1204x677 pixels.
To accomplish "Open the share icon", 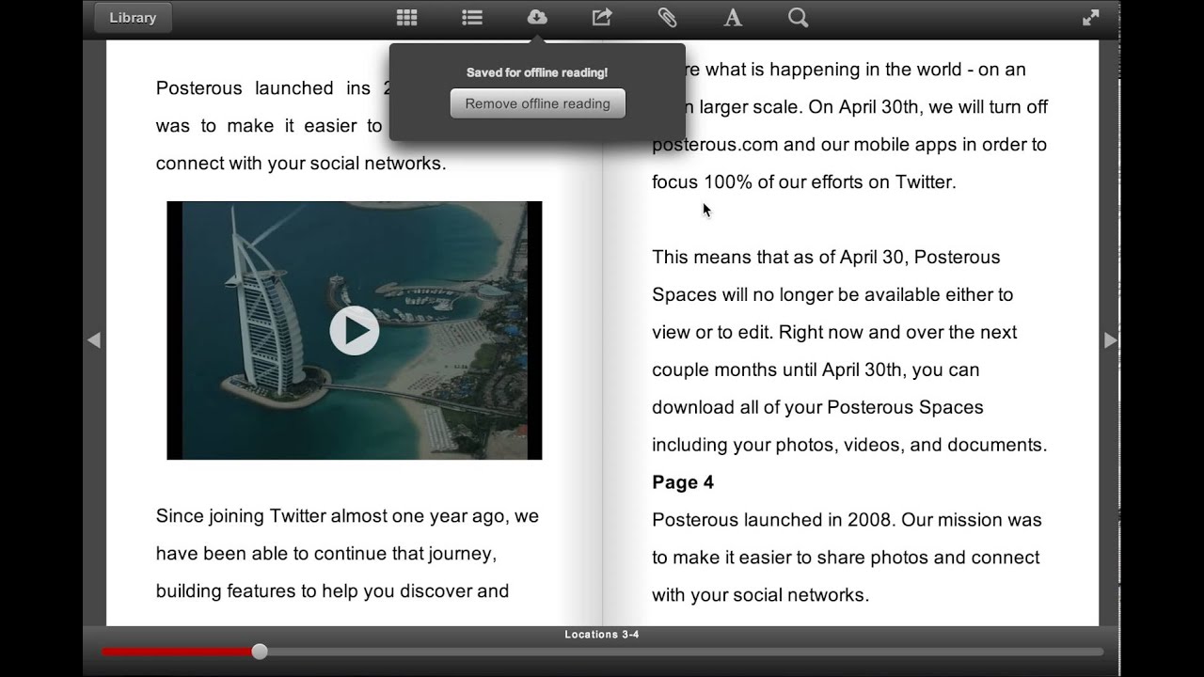I will [x=602, y=17].
